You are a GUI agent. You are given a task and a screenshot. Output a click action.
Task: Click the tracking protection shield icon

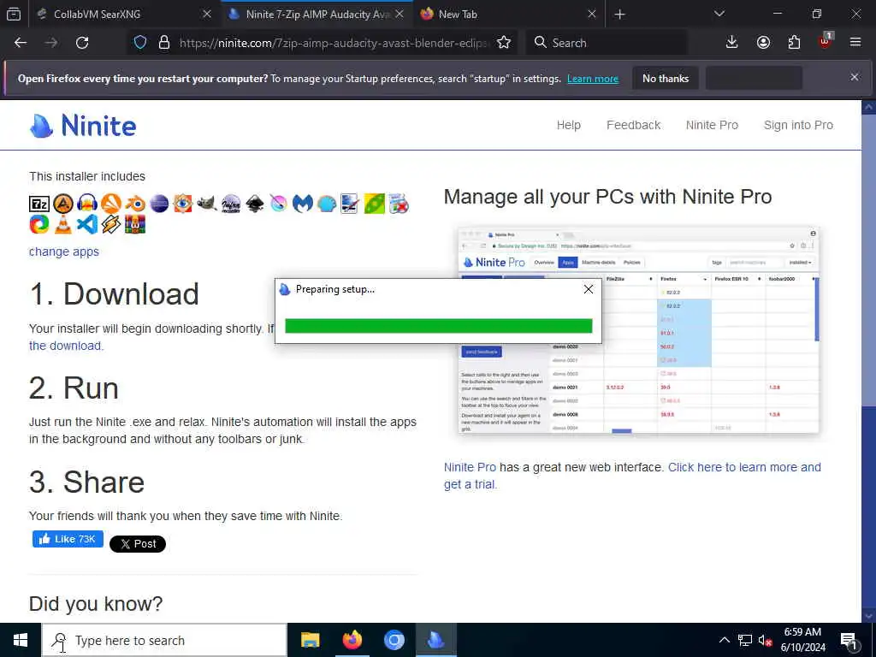(140, 43)
